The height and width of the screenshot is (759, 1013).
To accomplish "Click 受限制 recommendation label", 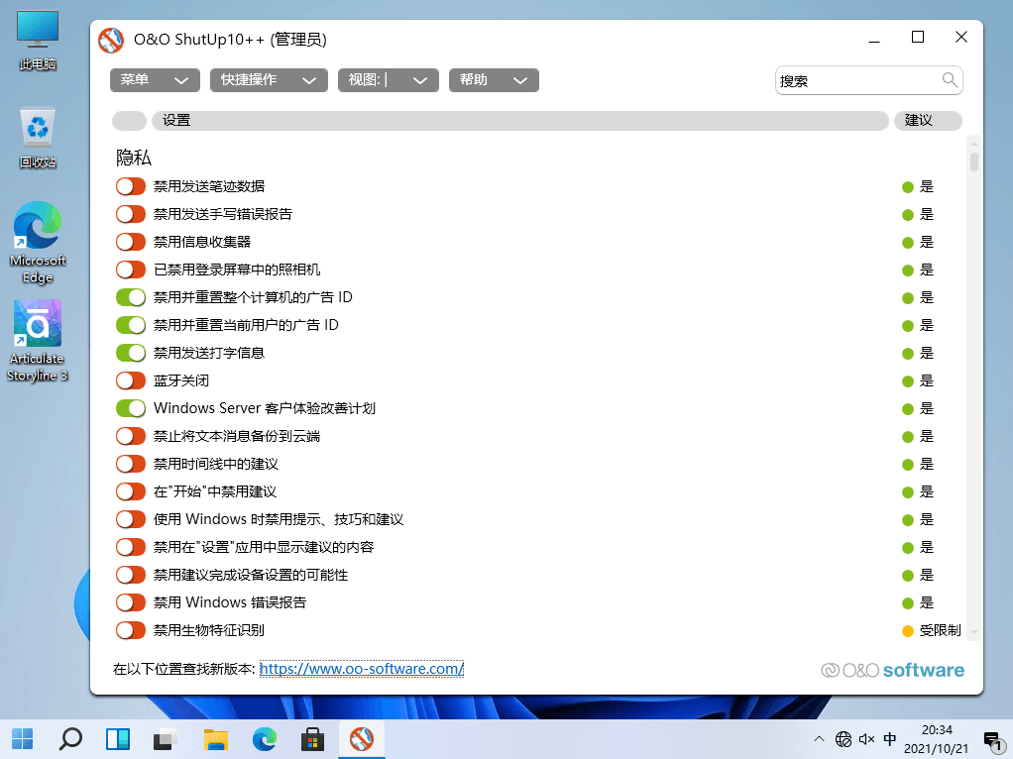I will [940, 630].
